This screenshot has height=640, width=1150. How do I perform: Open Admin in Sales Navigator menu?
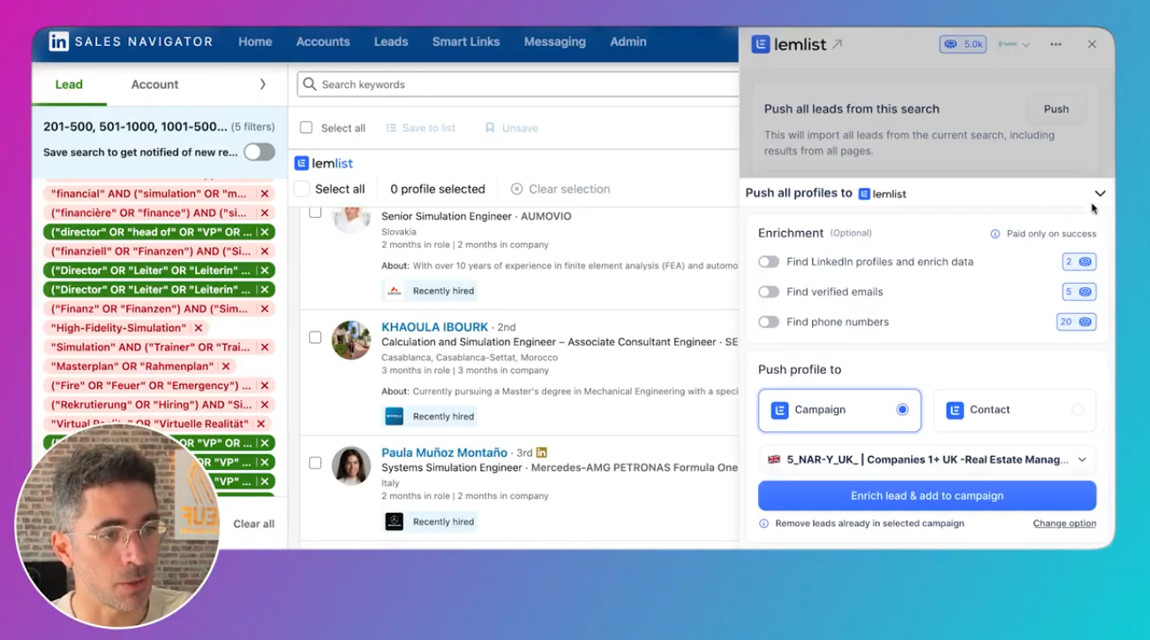[628, 41]
